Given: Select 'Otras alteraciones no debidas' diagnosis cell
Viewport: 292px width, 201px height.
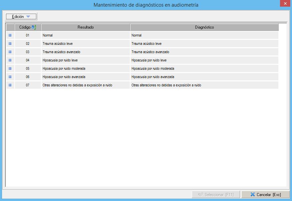Looking at the screenshot, I should (166, 85).
